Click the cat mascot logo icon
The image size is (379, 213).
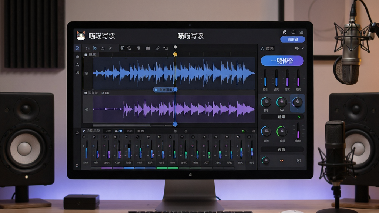[x=81, y=36]
